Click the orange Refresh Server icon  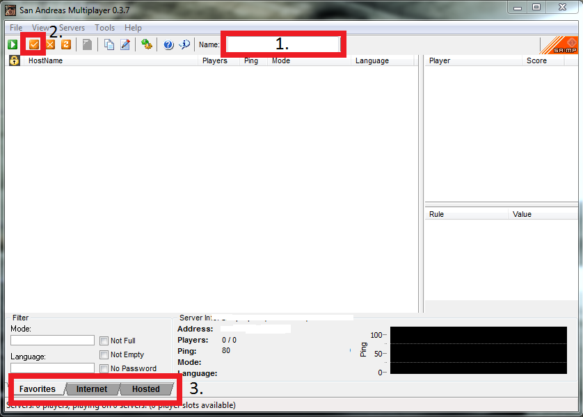66,44
